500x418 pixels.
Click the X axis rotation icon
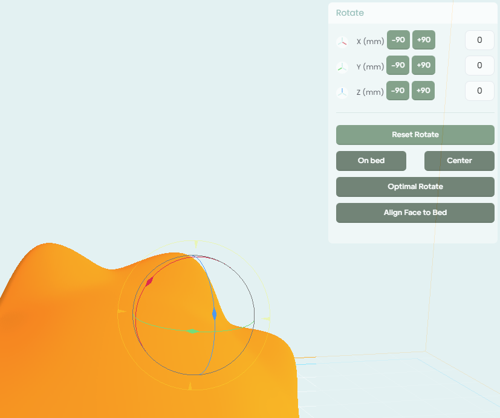[342, 42]
